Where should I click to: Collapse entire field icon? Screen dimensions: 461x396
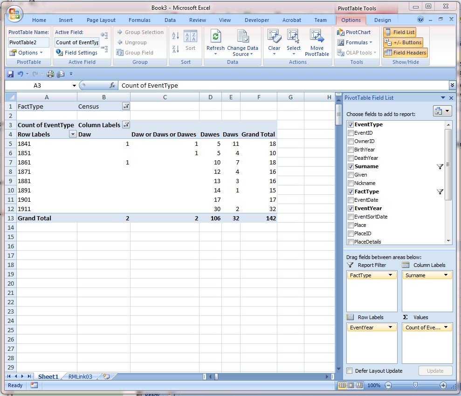[x=104, y=49]
